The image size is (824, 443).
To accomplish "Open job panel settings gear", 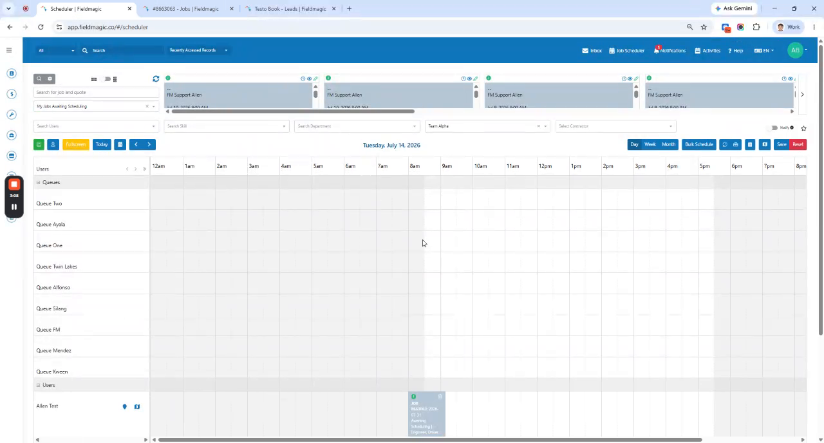I will coord(50,79).
